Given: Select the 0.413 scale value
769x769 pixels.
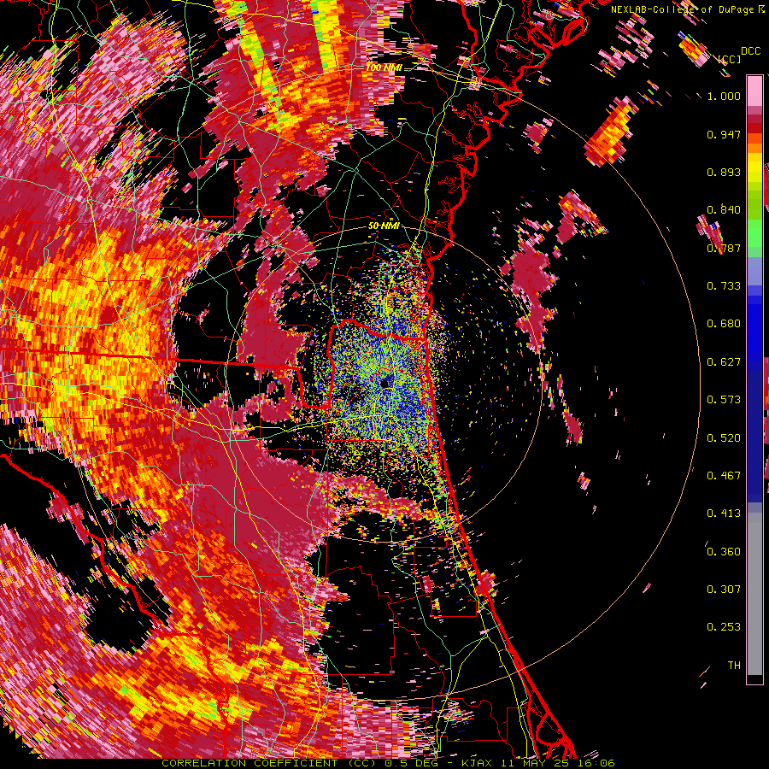Looking at the screenshot, I should click(724, 514).
